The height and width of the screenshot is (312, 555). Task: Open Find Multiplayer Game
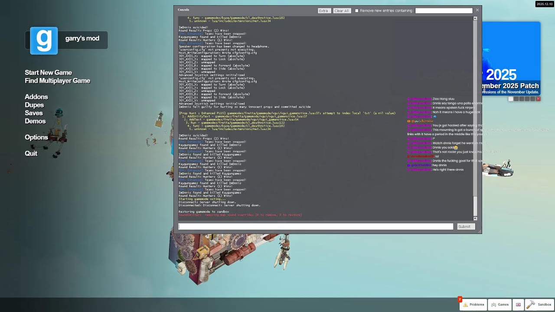point(58,81)
